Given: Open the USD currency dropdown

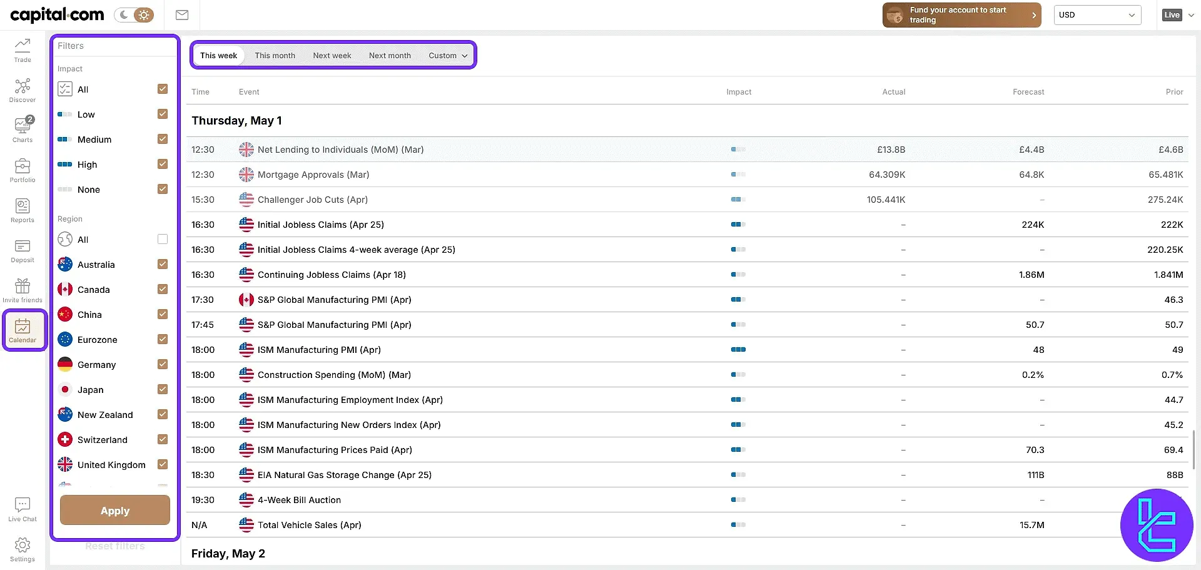Looking at the screenshot, I should click(x=1097, y=15).
